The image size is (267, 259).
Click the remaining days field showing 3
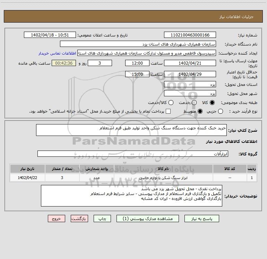pyautogui.click(x=100, y=63)
